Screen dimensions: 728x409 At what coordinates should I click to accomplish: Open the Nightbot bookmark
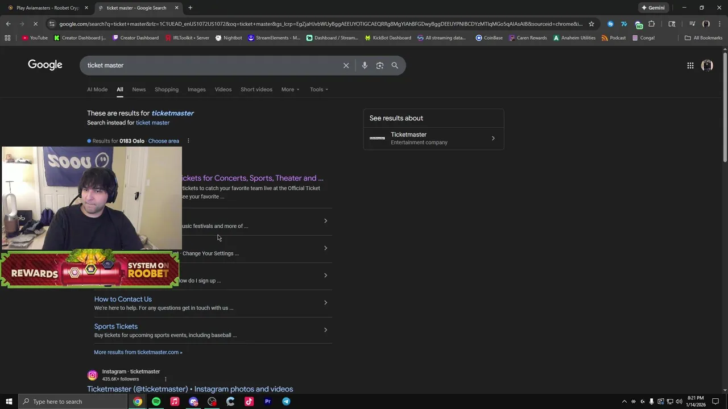(229, 38)
